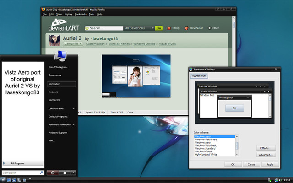
Task: Open the Categories dropdown button
Action: point(73,44)
